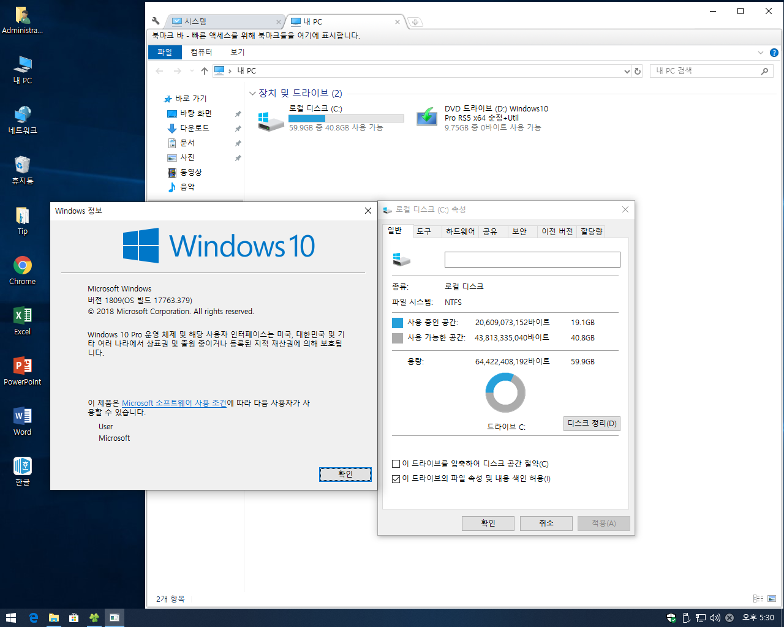This screenshot has width=784, height=627.
Task: Click the drive C: usage donut chart
Action: [x=505, y=393]
